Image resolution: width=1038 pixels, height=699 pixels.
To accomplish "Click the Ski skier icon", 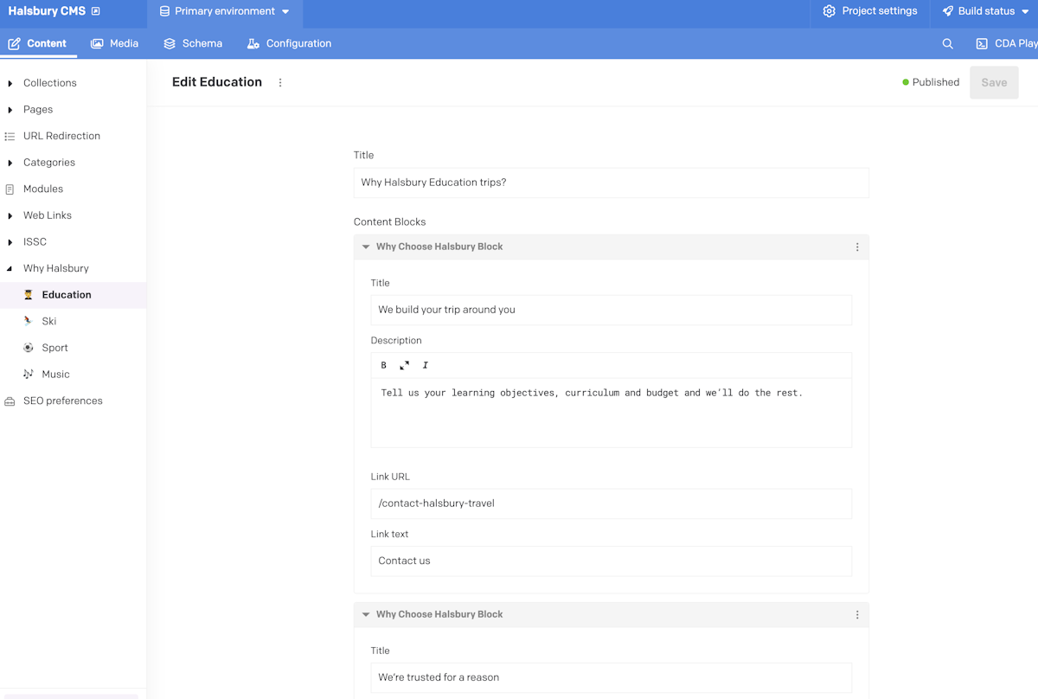I will coord(29,321).
